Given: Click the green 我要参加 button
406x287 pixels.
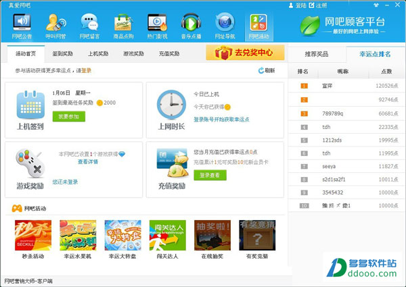Looking at the screenshot, I should click(68, 117).
